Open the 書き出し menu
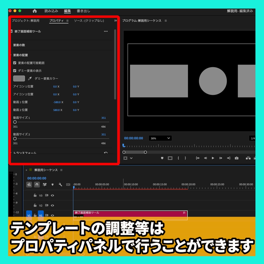 tap(83, 11)
